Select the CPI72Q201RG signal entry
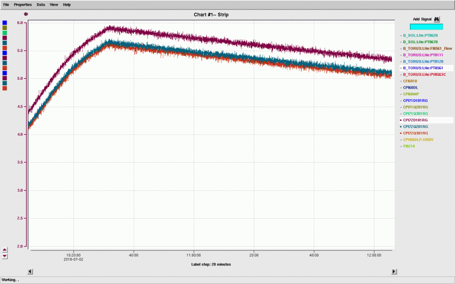Screen dimensions: 455x284 [415, 127]
